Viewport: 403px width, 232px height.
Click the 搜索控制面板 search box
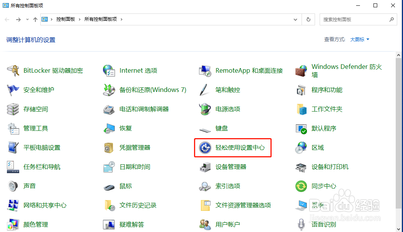tap(358, 20)
